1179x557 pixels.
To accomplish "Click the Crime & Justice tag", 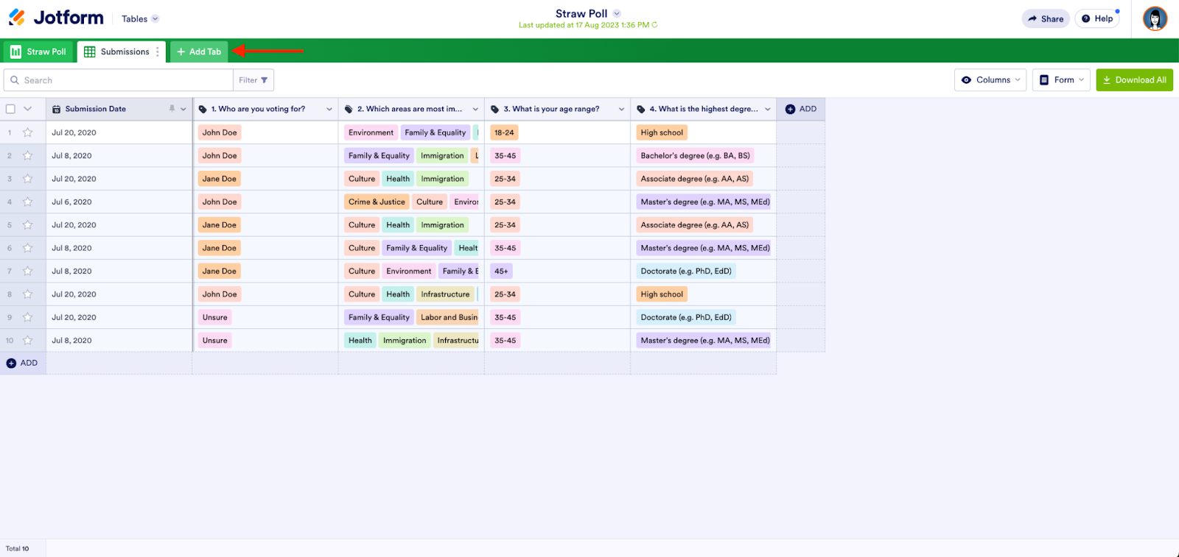I will tap(377, 202).
